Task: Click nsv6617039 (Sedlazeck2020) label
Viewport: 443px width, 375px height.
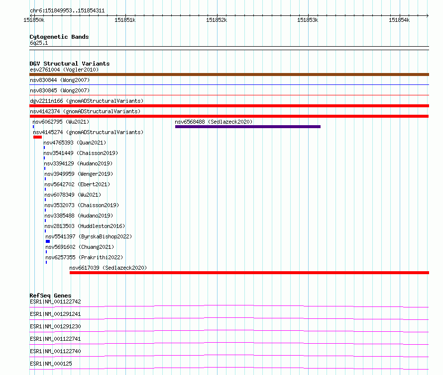Action: (x=108, y=268)
